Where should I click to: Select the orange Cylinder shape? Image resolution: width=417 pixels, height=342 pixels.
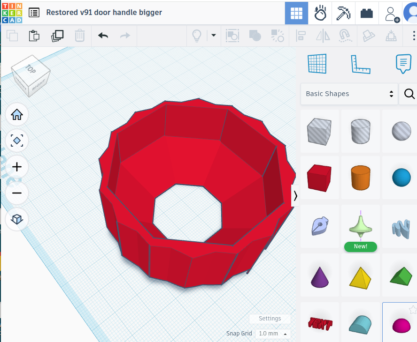[x=361, y=178]
